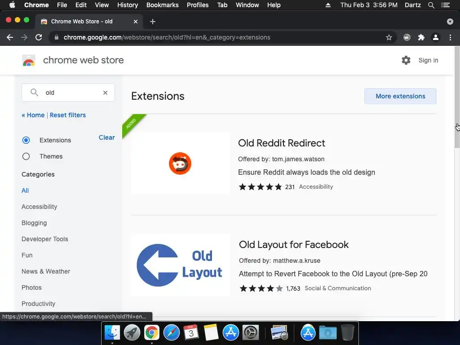Filter by the Developer Tools category
Viewport: 460px width, 345px height.
(45, 239)
